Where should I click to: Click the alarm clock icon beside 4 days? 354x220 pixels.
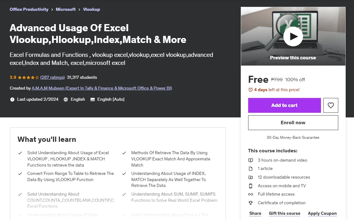pos(250,90)
